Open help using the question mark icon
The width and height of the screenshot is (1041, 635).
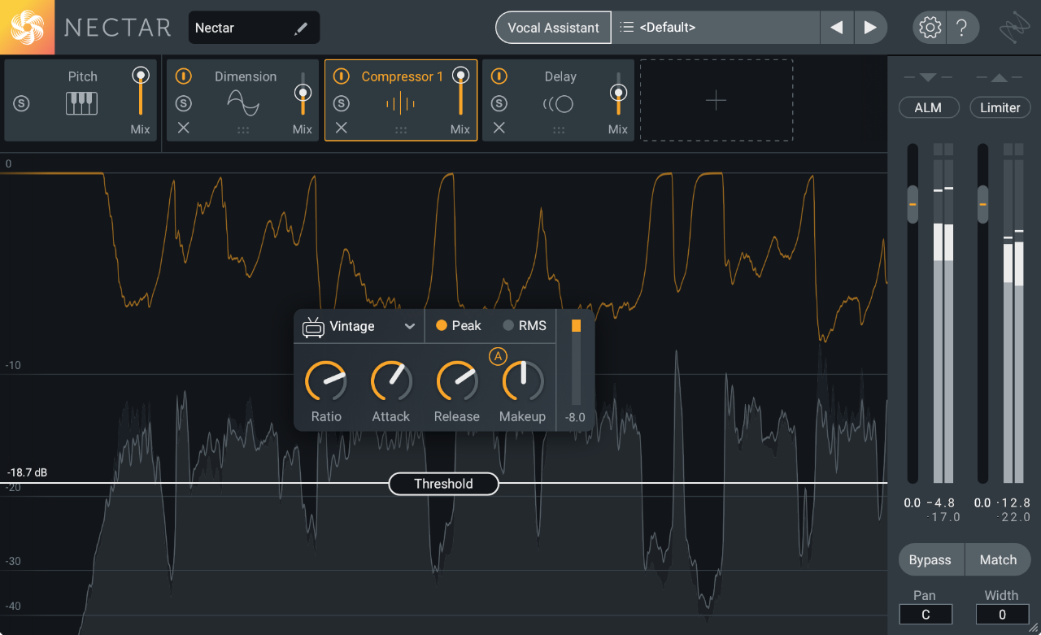962,27
